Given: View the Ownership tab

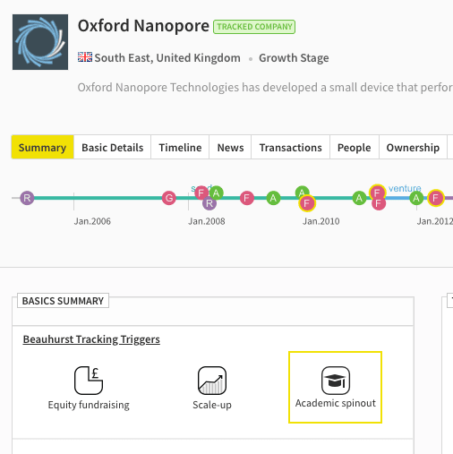Looking at the screenshot, I should [x=413, y=147].
